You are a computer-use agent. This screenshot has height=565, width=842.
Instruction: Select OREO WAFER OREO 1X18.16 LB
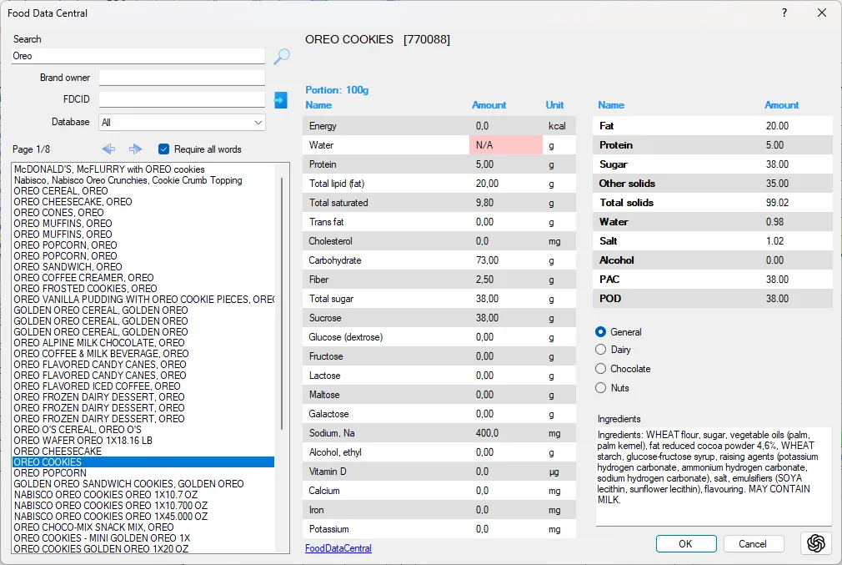83,441
